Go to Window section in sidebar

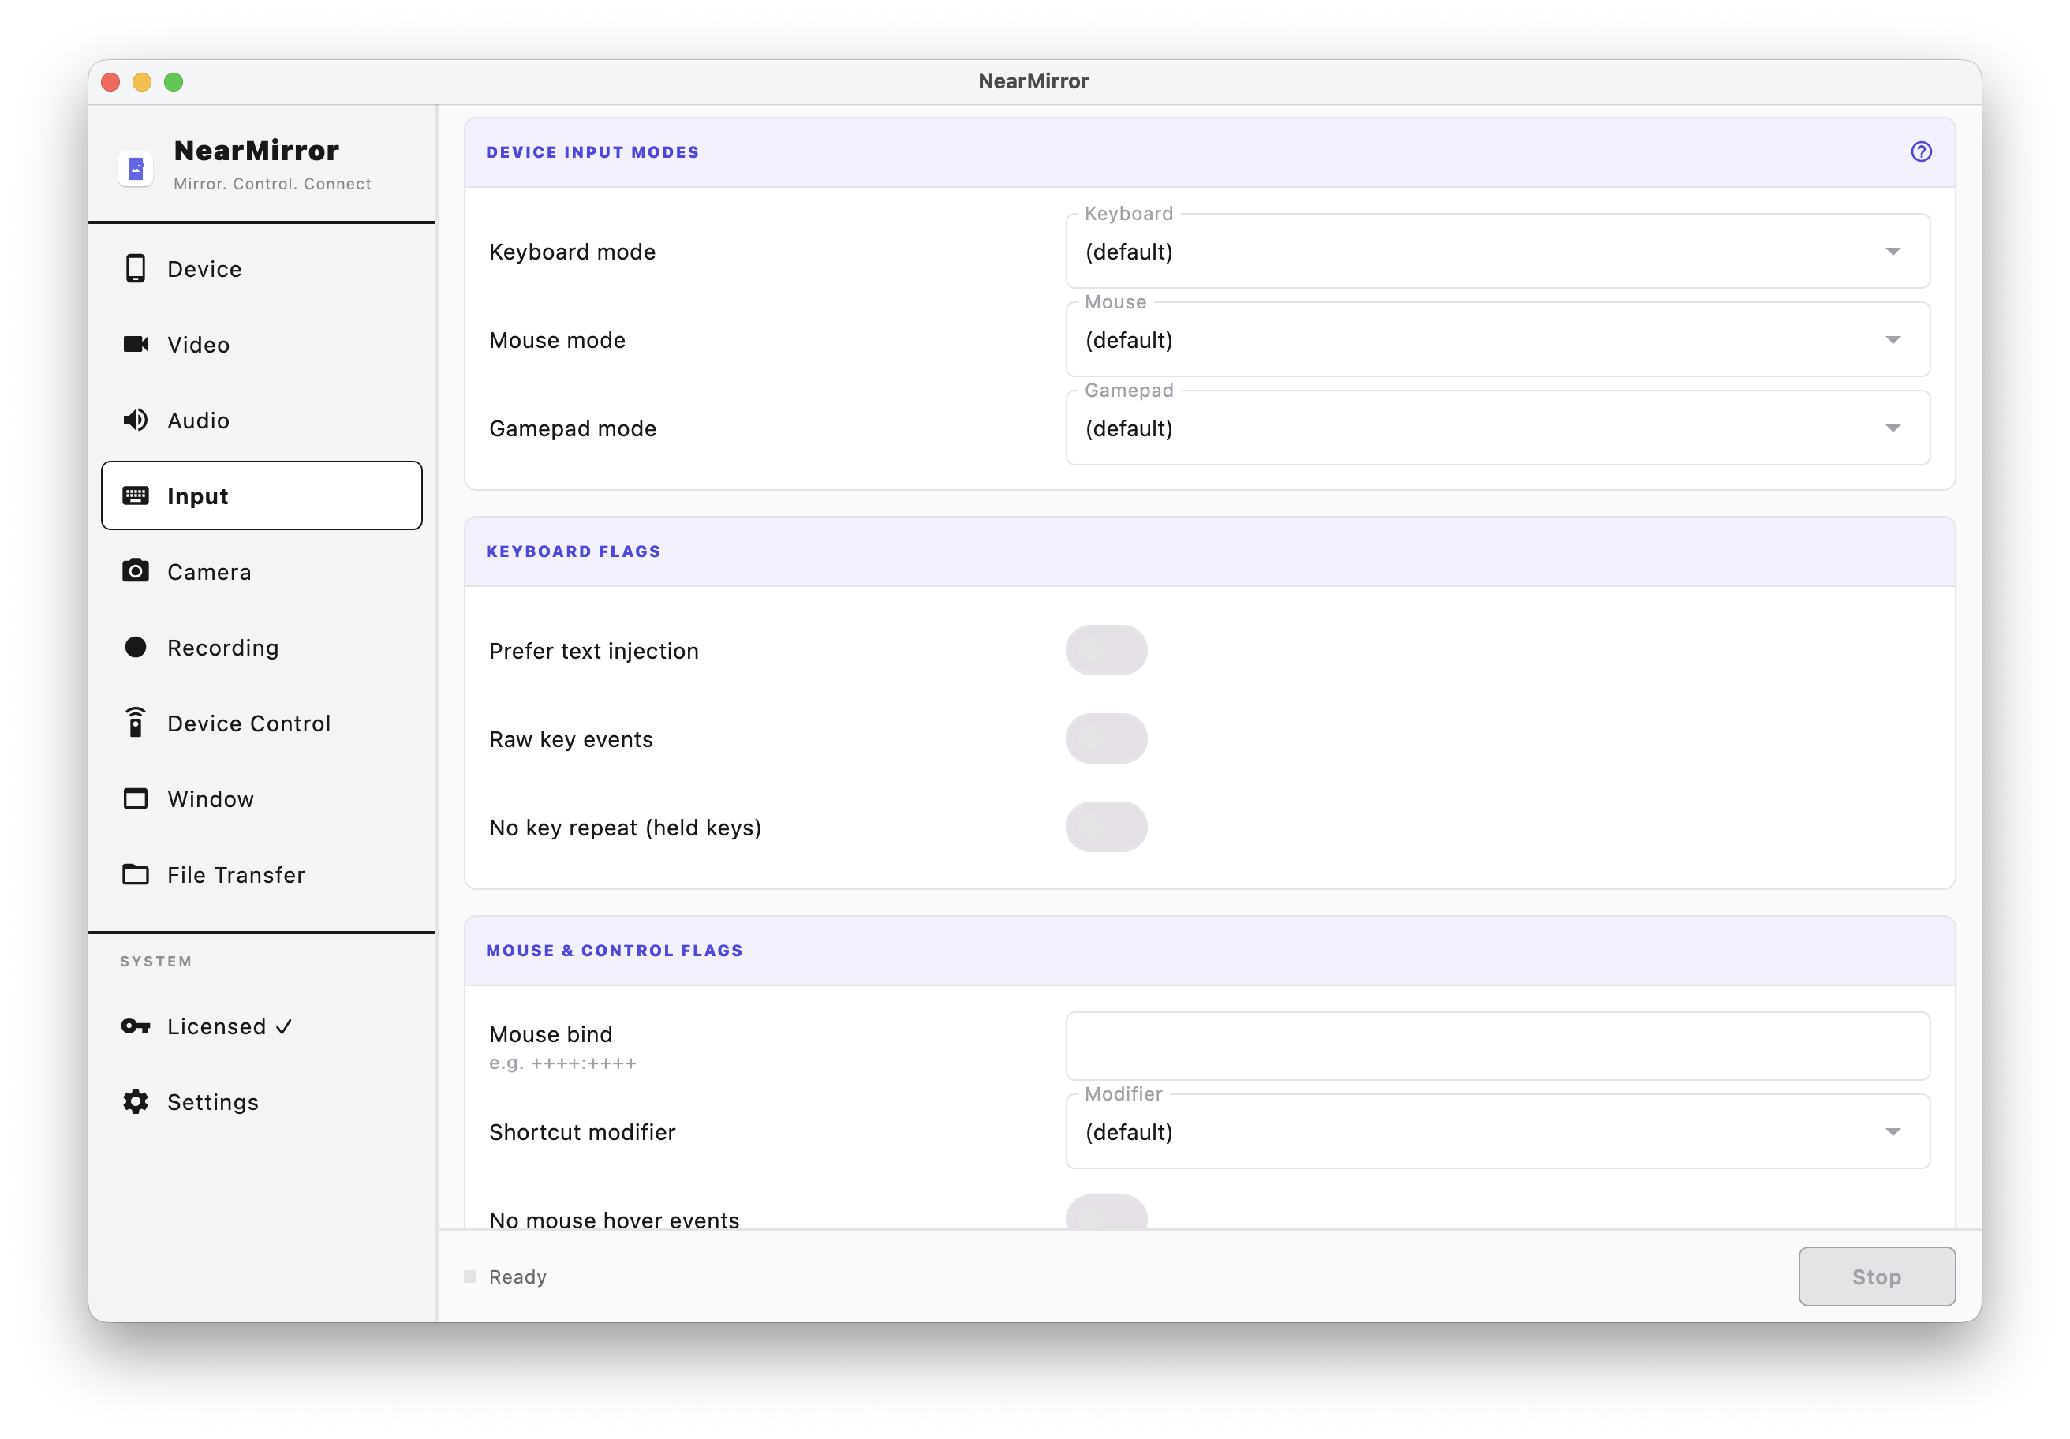pos(210,799)
